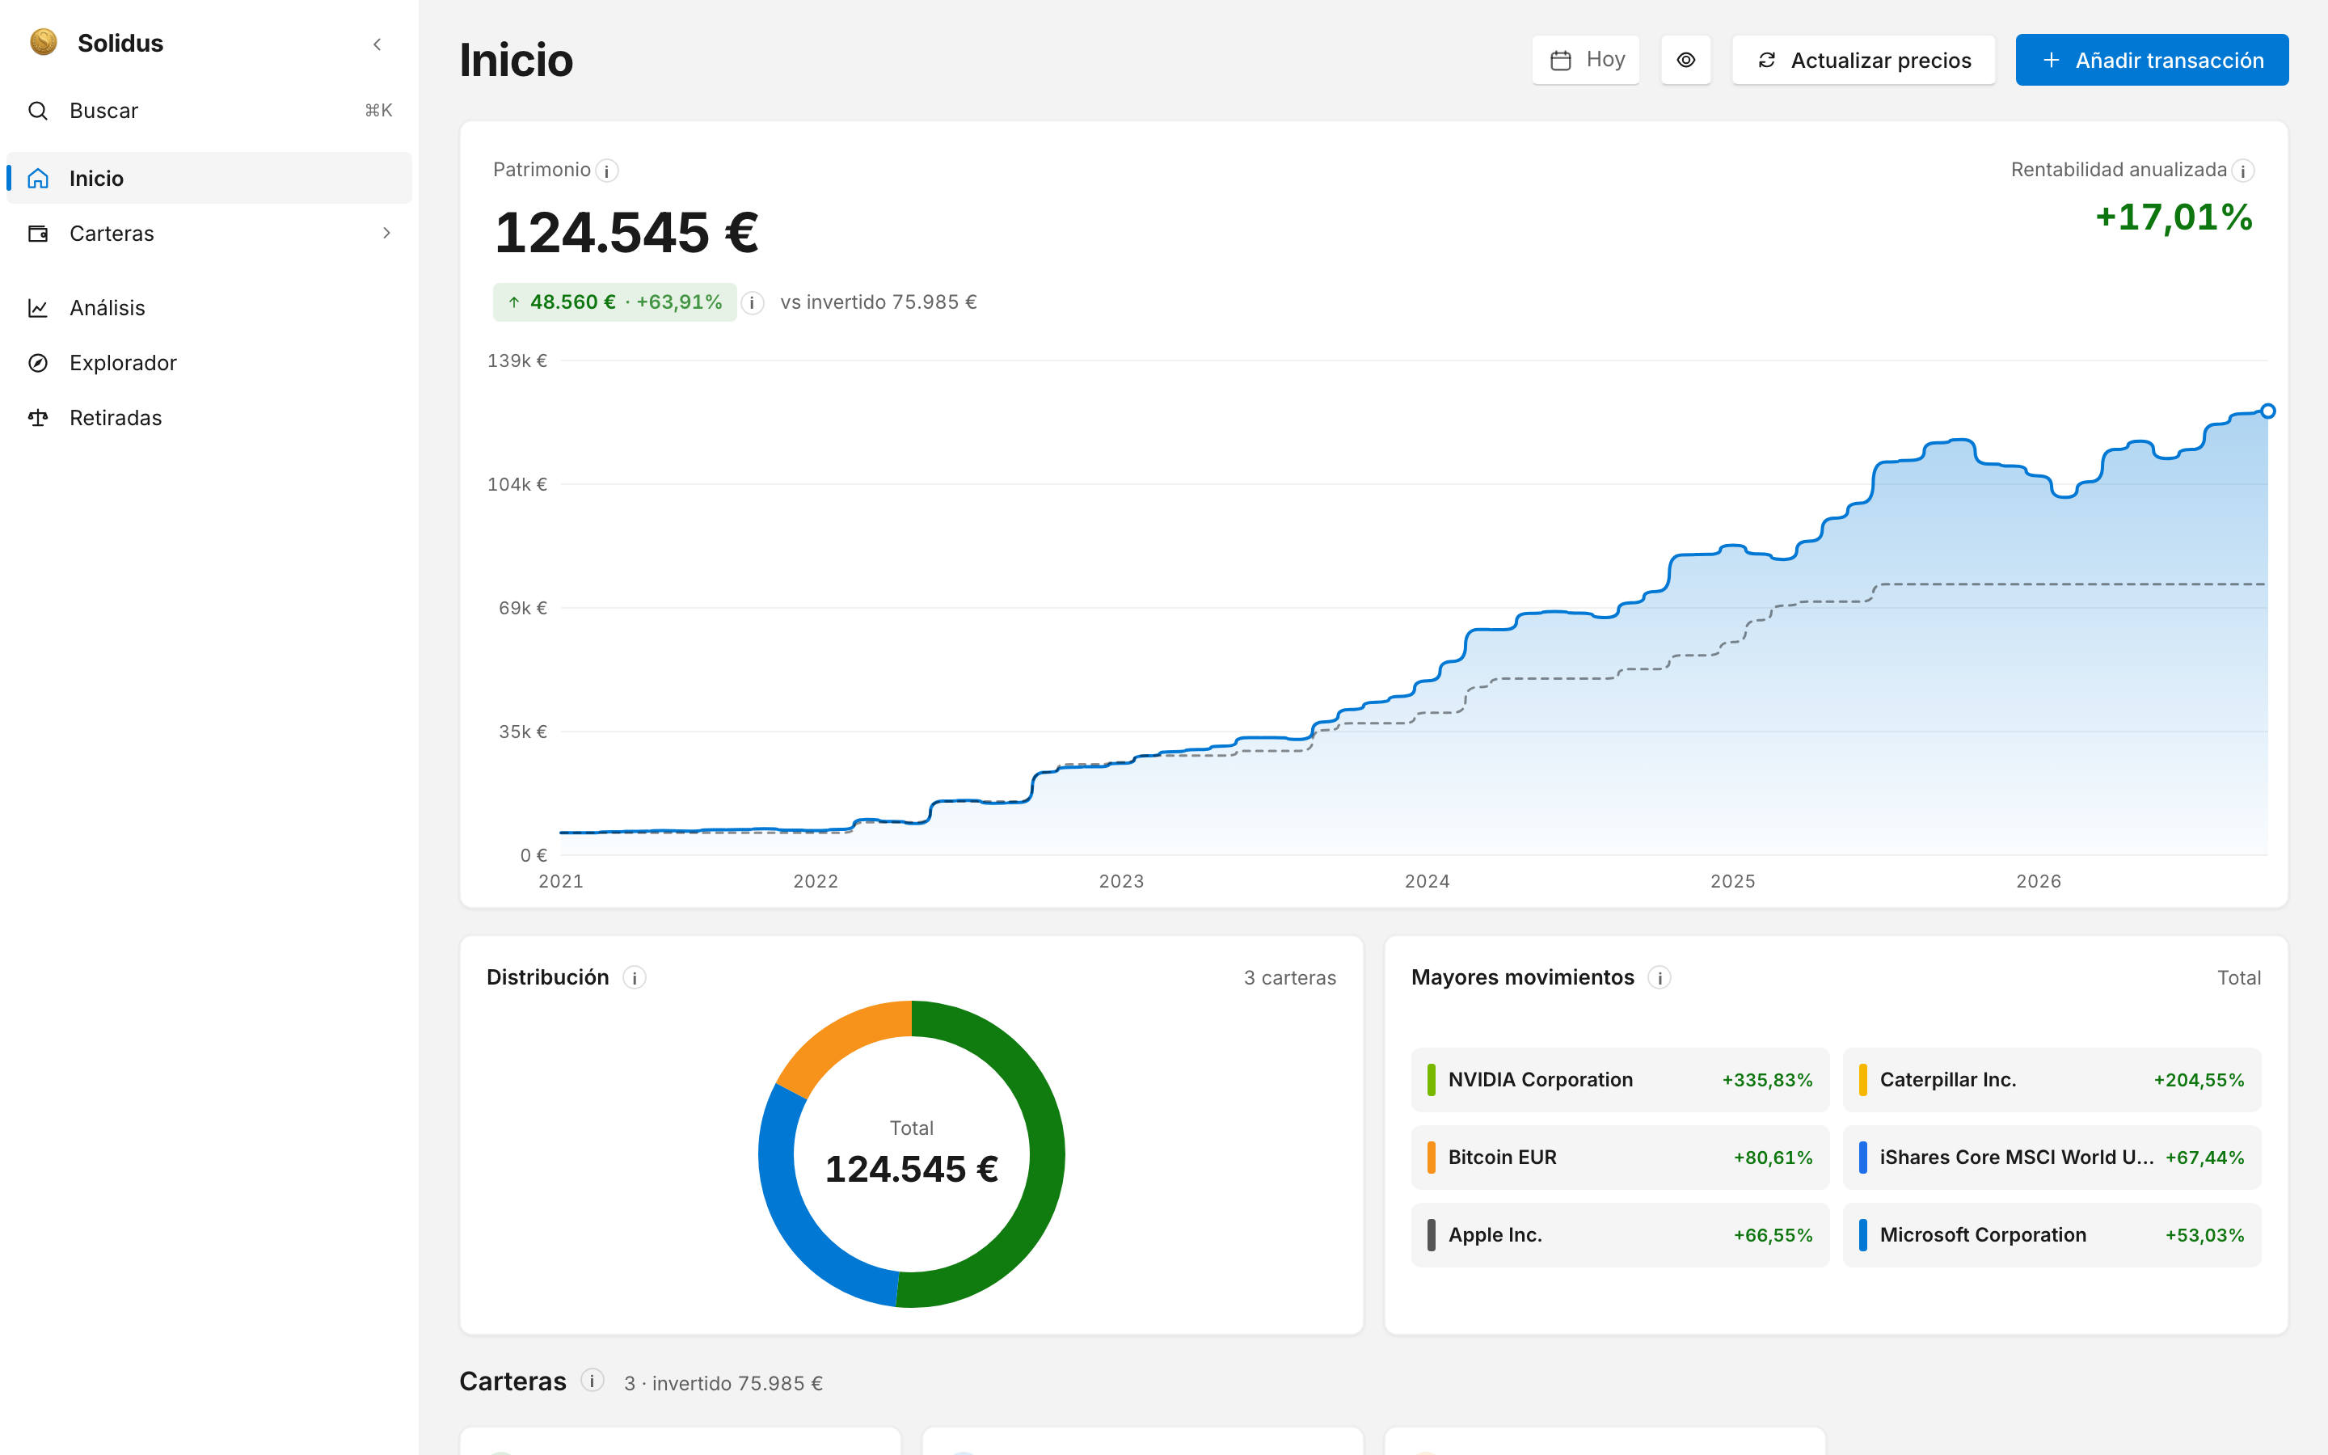Expand the Carteras submenu arrow
The width and height of the screenshot is (2328, 1455).
(386, 233)
